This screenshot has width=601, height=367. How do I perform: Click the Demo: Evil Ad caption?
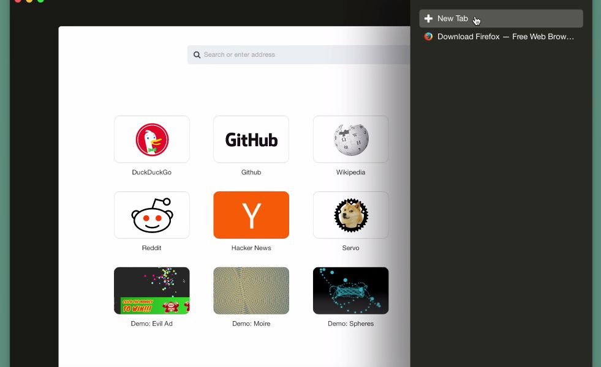pyautogui.click(x=152, y=324)
